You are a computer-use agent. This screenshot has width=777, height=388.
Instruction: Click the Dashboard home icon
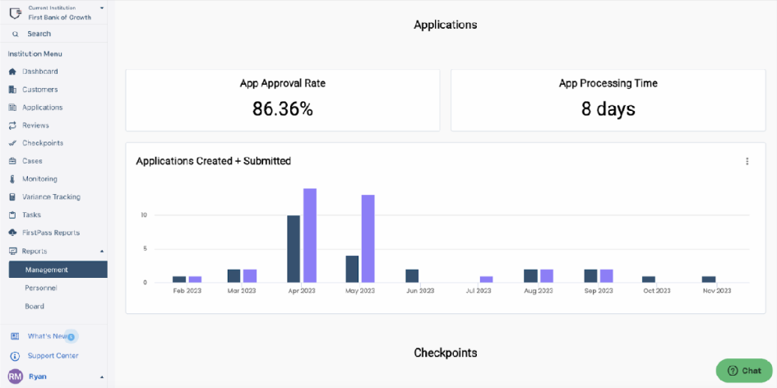point(12,72)
